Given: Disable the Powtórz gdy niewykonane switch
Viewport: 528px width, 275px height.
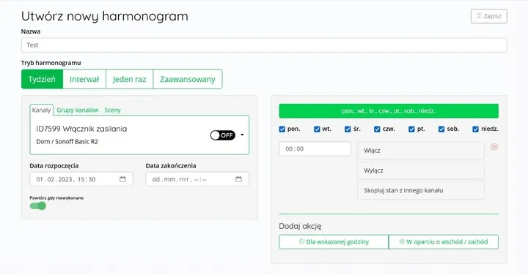Looking at the screenshot, I should click(37, 206).
